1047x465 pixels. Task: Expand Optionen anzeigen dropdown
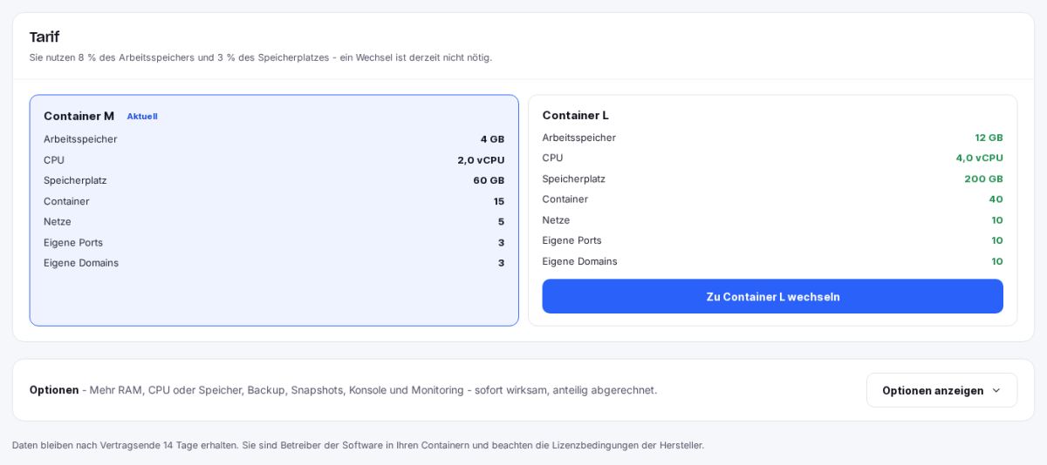[941, 390]
